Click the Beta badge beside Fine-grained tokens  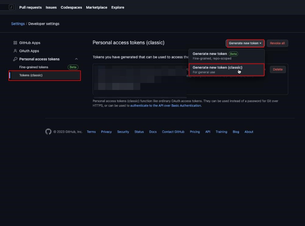click(x=73, y=67)
